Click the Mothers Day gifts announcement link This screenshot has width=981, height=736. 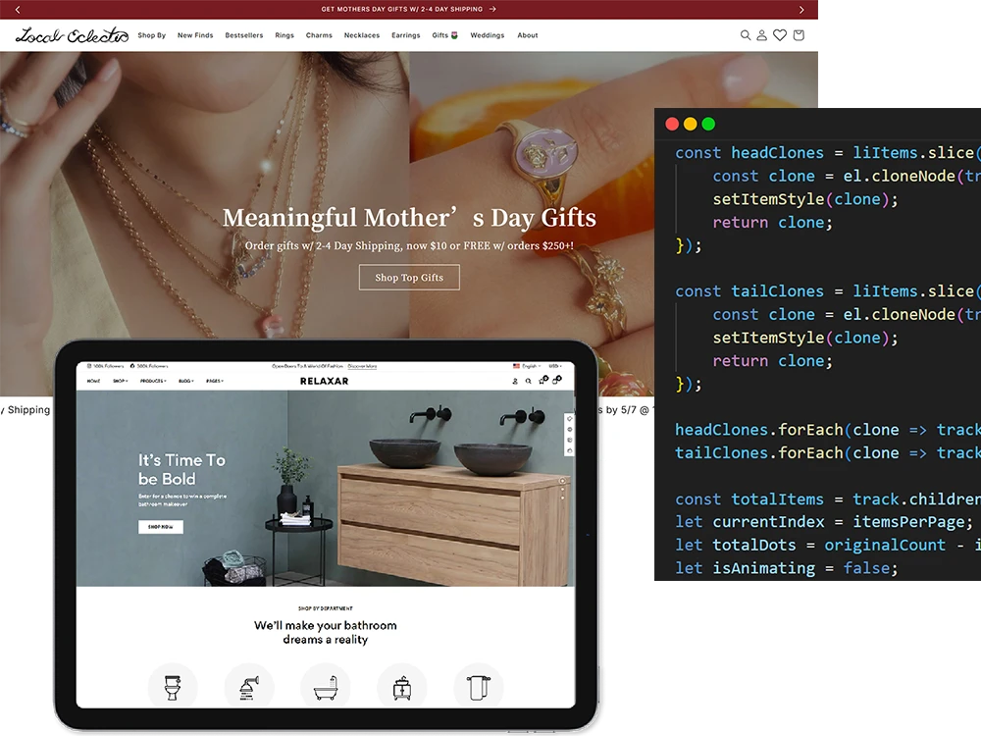[408, 10]
